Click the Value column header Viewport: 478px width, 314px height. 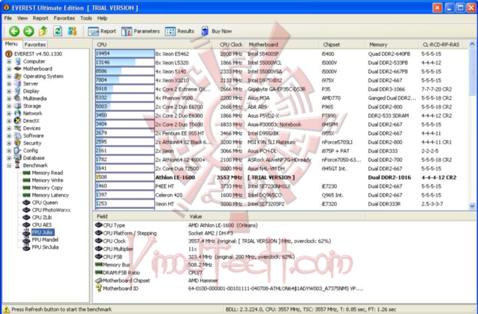pyautogui.click(x=275, y=216)
